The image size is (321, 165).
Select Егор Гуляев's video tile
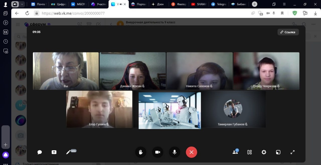(x=99, y=109)
